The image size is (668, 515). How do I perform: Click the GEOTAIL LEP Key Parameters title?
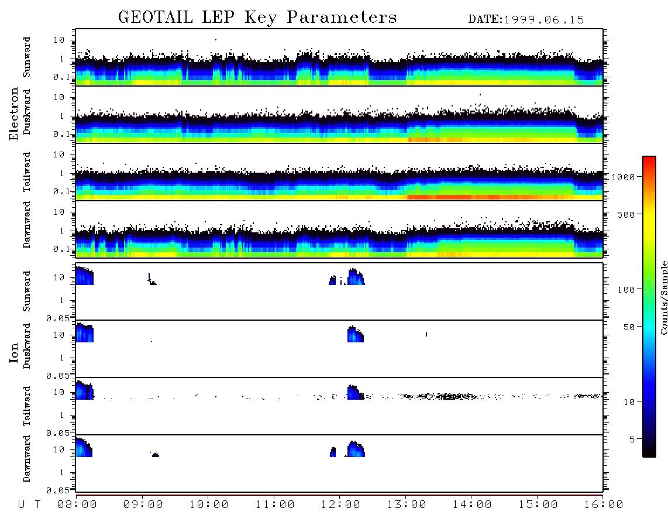point(257,18)
